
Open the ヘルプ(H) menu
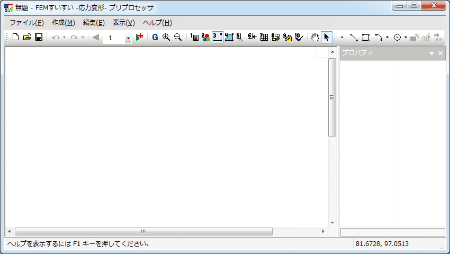157,23
